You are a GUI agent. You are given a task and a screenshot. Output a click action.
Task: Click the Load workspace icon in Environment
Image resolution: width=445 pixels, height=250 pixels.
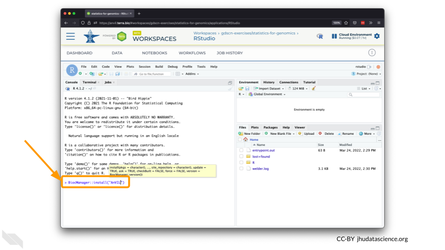(x=241, y=89)
